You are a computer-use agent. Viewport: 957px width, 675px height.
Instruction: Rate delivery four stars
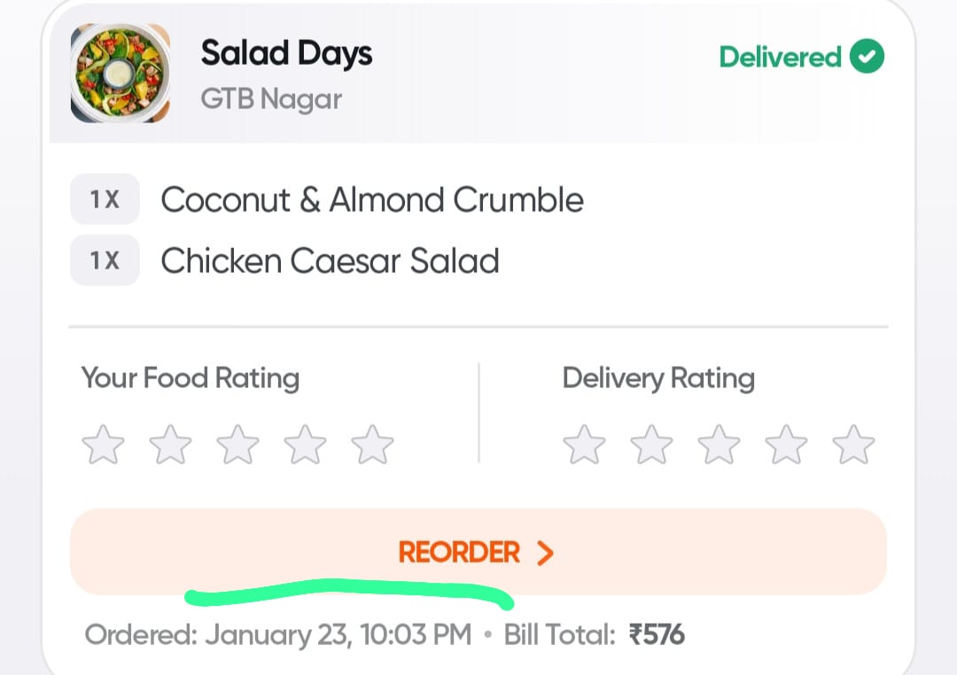[x=785, y=445]
